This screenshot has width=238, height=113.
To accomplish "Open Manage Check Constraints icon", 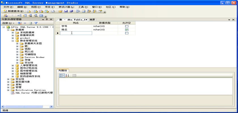I will (41, 16).
